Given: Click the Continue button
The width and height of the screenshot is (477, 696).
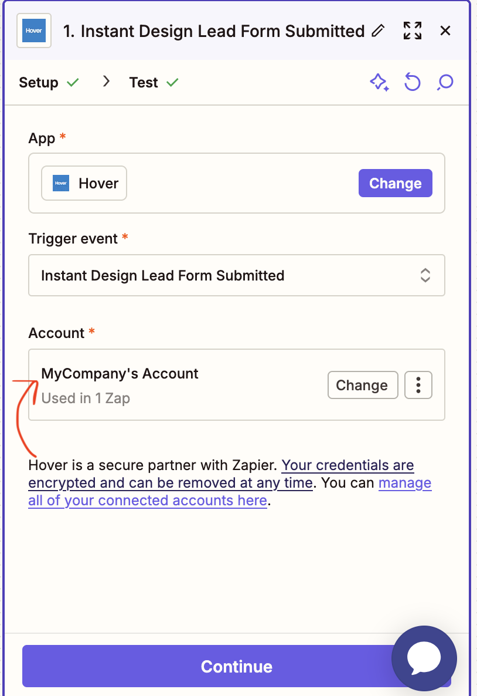Looking at the screenshot, I should coord(237,666).
